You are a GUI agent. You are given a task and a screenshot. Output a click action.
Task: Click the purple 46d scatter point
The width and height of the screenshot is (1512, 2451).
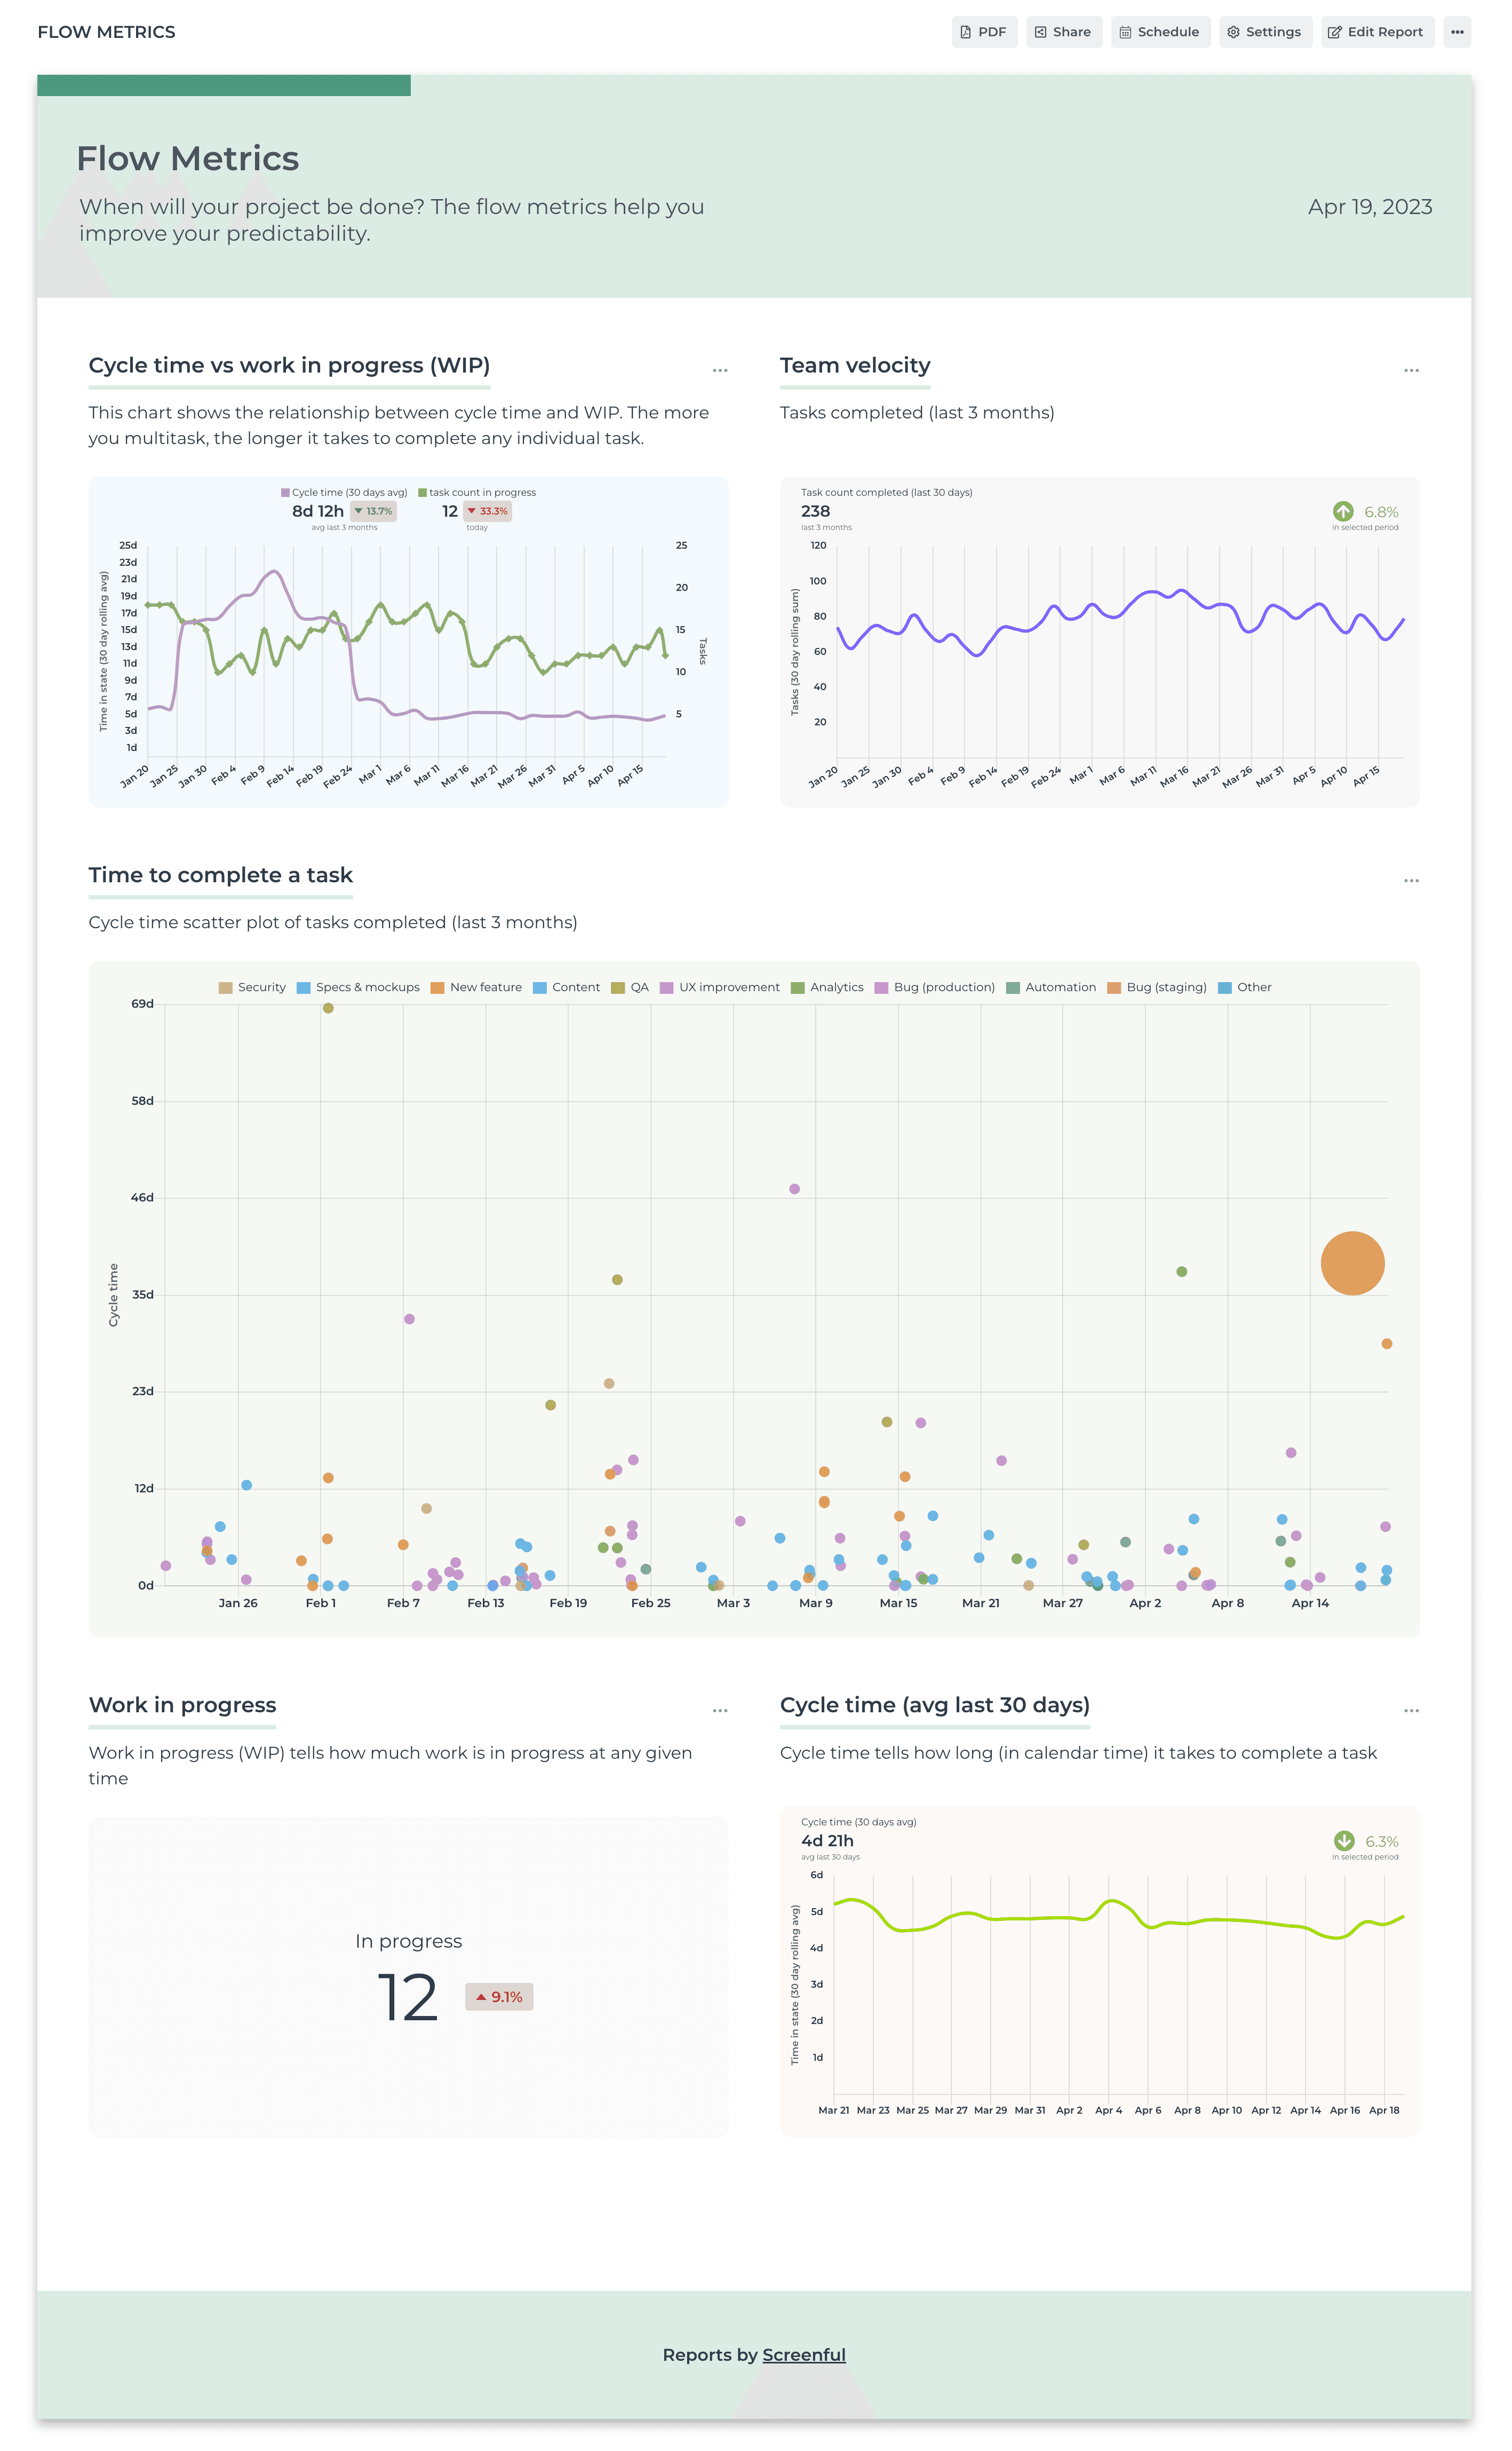point(794,1190)
